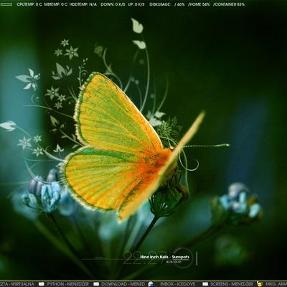Select the Wirtualna taskbar entry
The height and width of the screenshot is (287, 287).
[17, 284]
